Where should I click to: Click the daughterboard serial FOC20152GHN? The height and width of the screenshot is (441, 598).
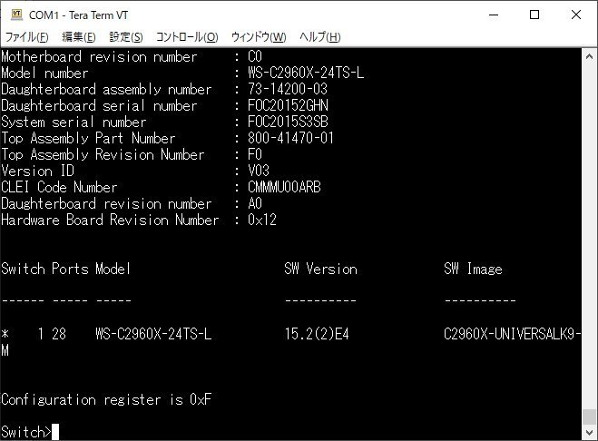(x=288, y=105)
